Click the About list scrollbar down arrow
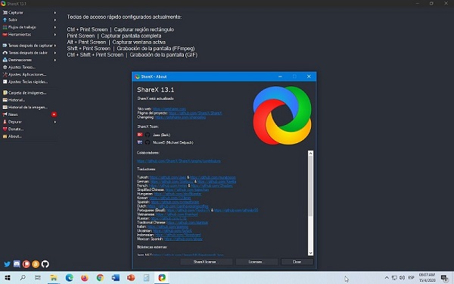Viewport: 454px width, 284px height. pos(310,253)
